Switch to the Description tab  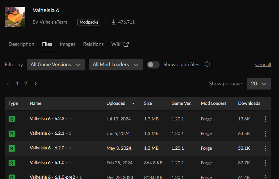[x=21, y=44]
